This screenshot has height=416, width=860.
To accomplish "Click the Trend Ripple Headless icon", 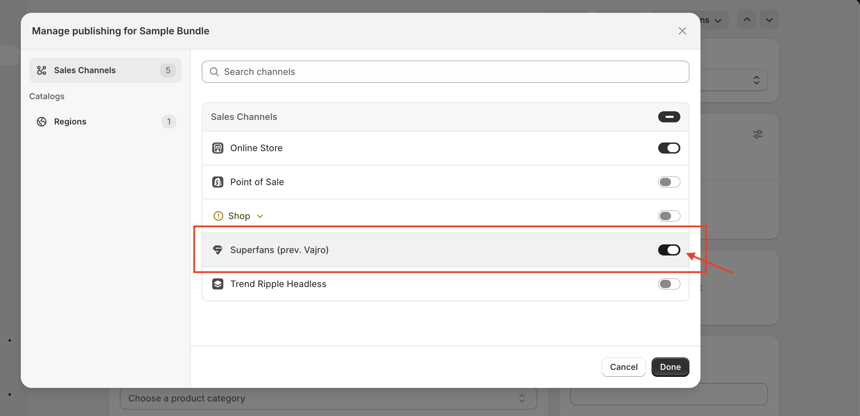I will pyautogui.click(x=217, y=284).
